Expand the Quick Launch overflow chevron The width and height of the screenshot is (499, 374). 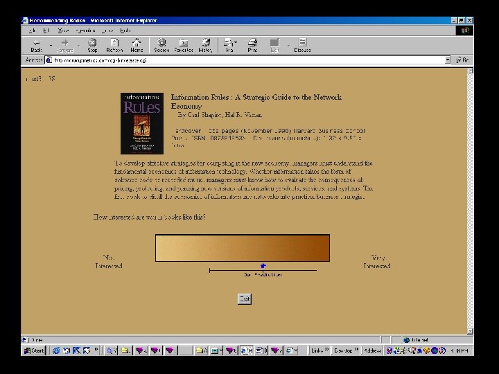point(96,350)
